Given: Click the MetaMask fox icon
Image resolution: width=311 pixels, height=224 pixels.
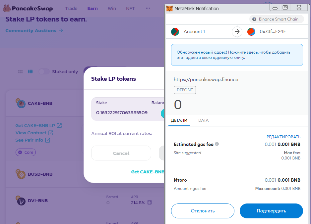Looking at the screenshot, I should (x=169, y=9).
